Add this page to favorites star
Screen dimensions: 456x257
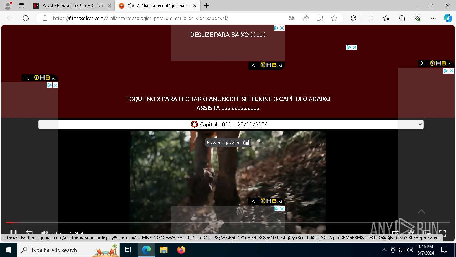click(x=334, y=18)
